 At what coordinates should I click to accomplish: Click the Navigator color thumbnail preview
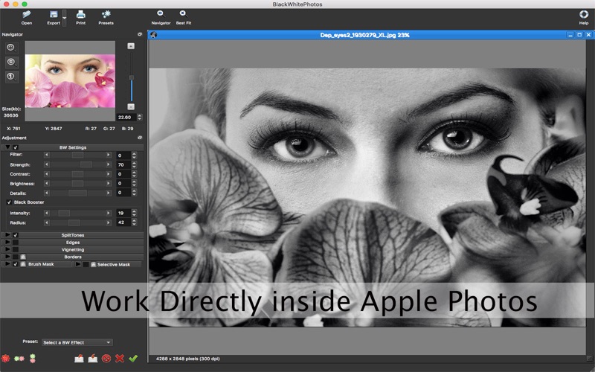coord(70,81)
